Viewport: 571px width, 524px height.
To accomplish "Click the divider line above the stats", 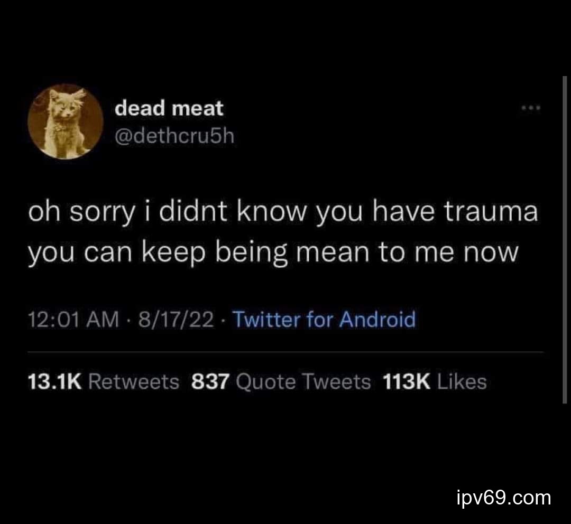I will (x=285, y=352).
